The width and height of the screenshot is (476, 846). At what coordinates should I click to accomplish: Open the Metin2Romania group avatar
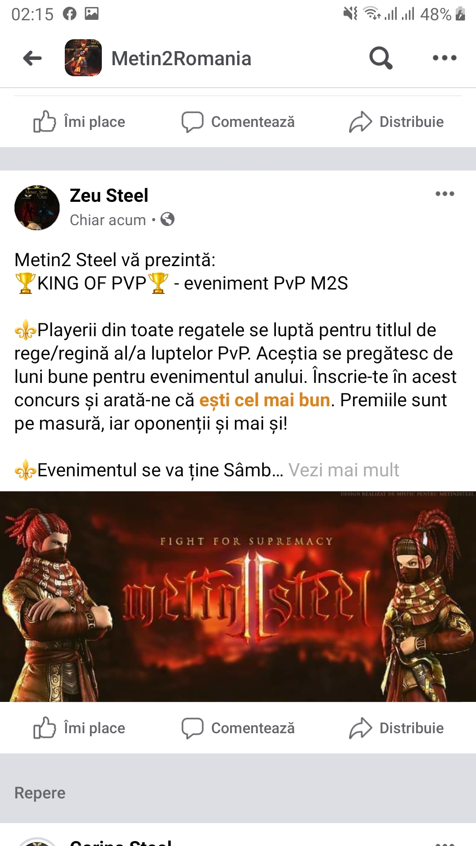pos(83,58)
